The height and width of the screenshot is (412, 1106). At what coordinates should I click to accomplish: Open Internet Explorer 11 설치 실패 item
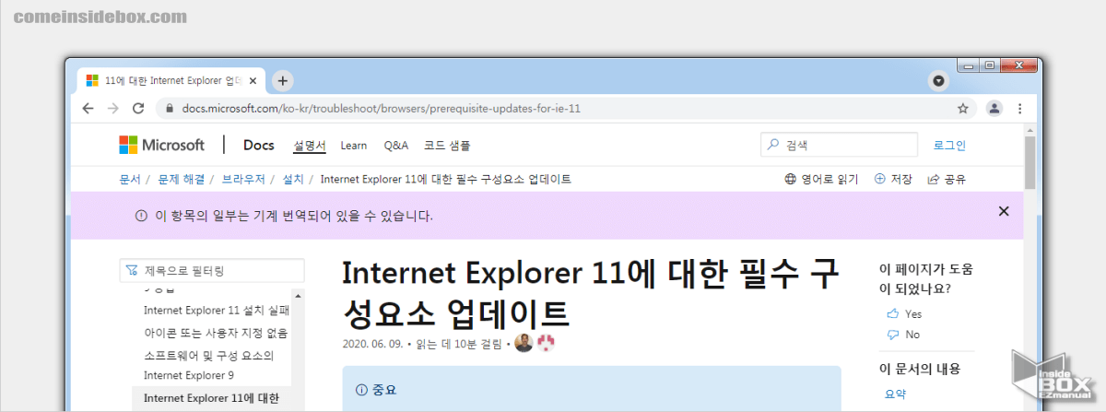[217, 311]
